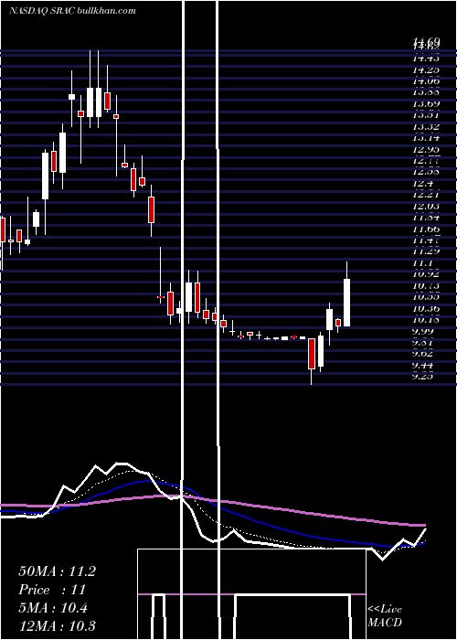
Task: Click the large red candle at chart low
Action: click(312, 354)
